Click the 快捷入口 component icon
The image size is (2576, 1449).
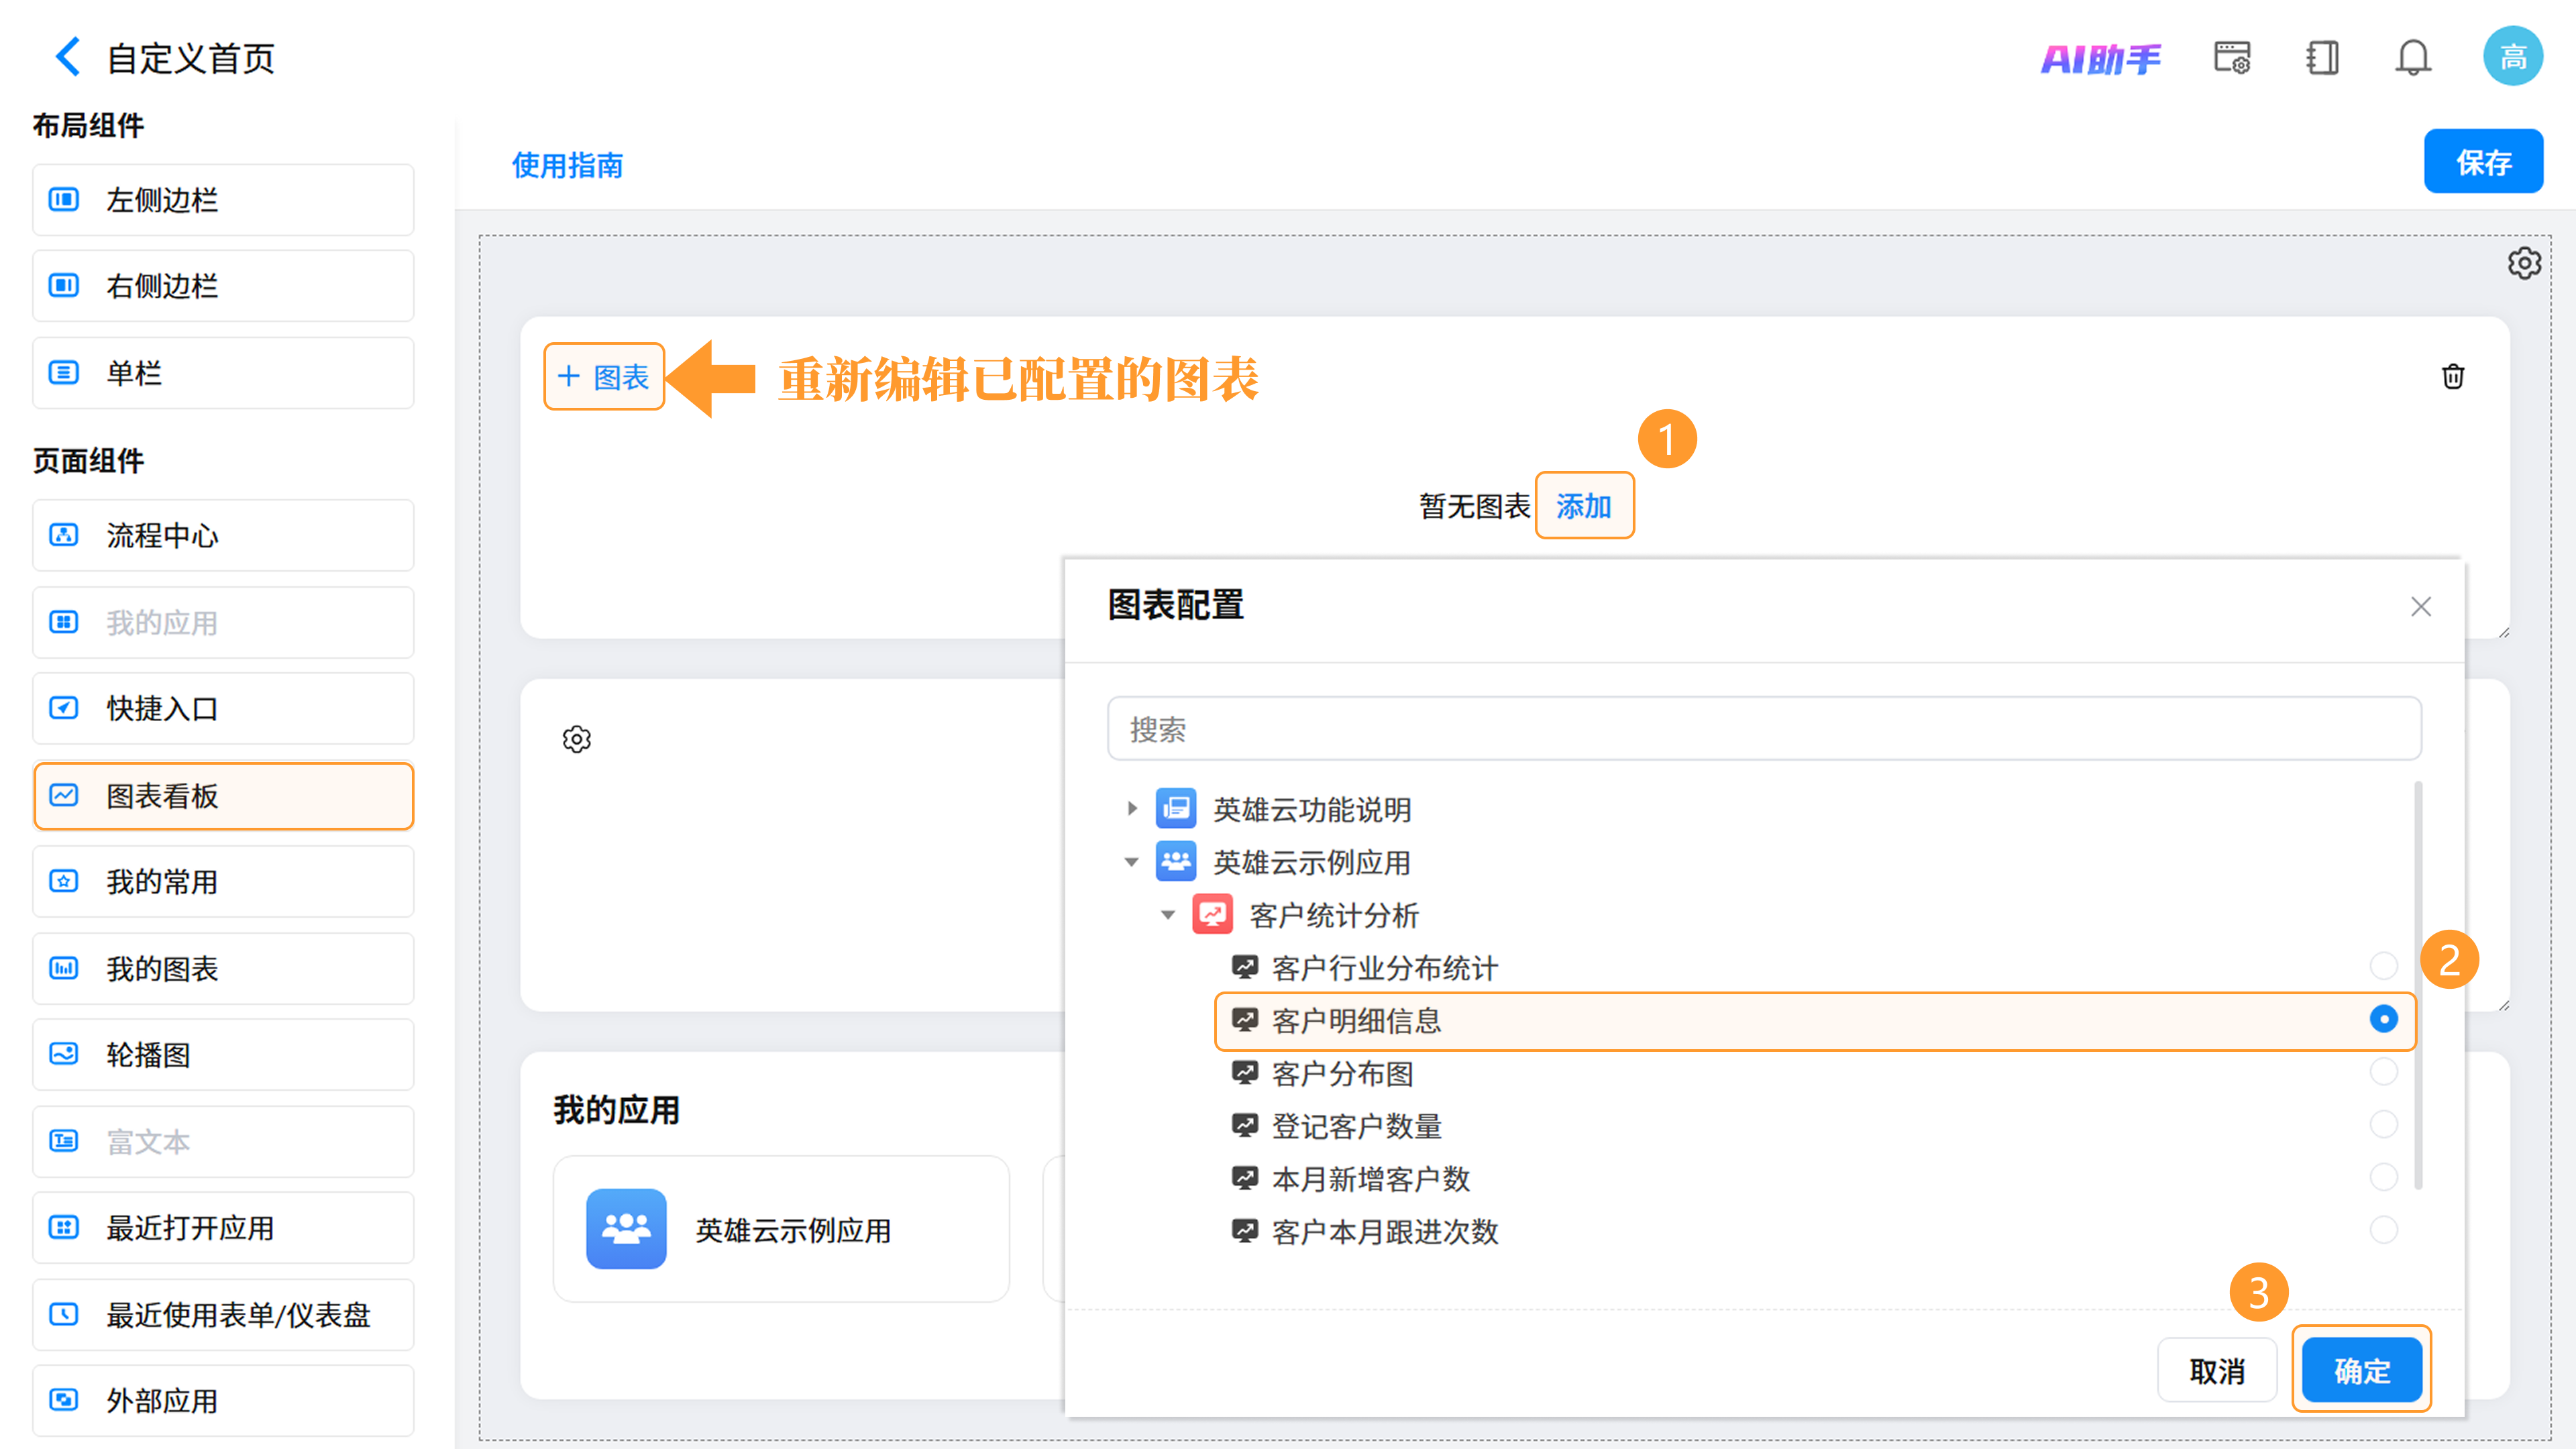click(x=64, y=708)
